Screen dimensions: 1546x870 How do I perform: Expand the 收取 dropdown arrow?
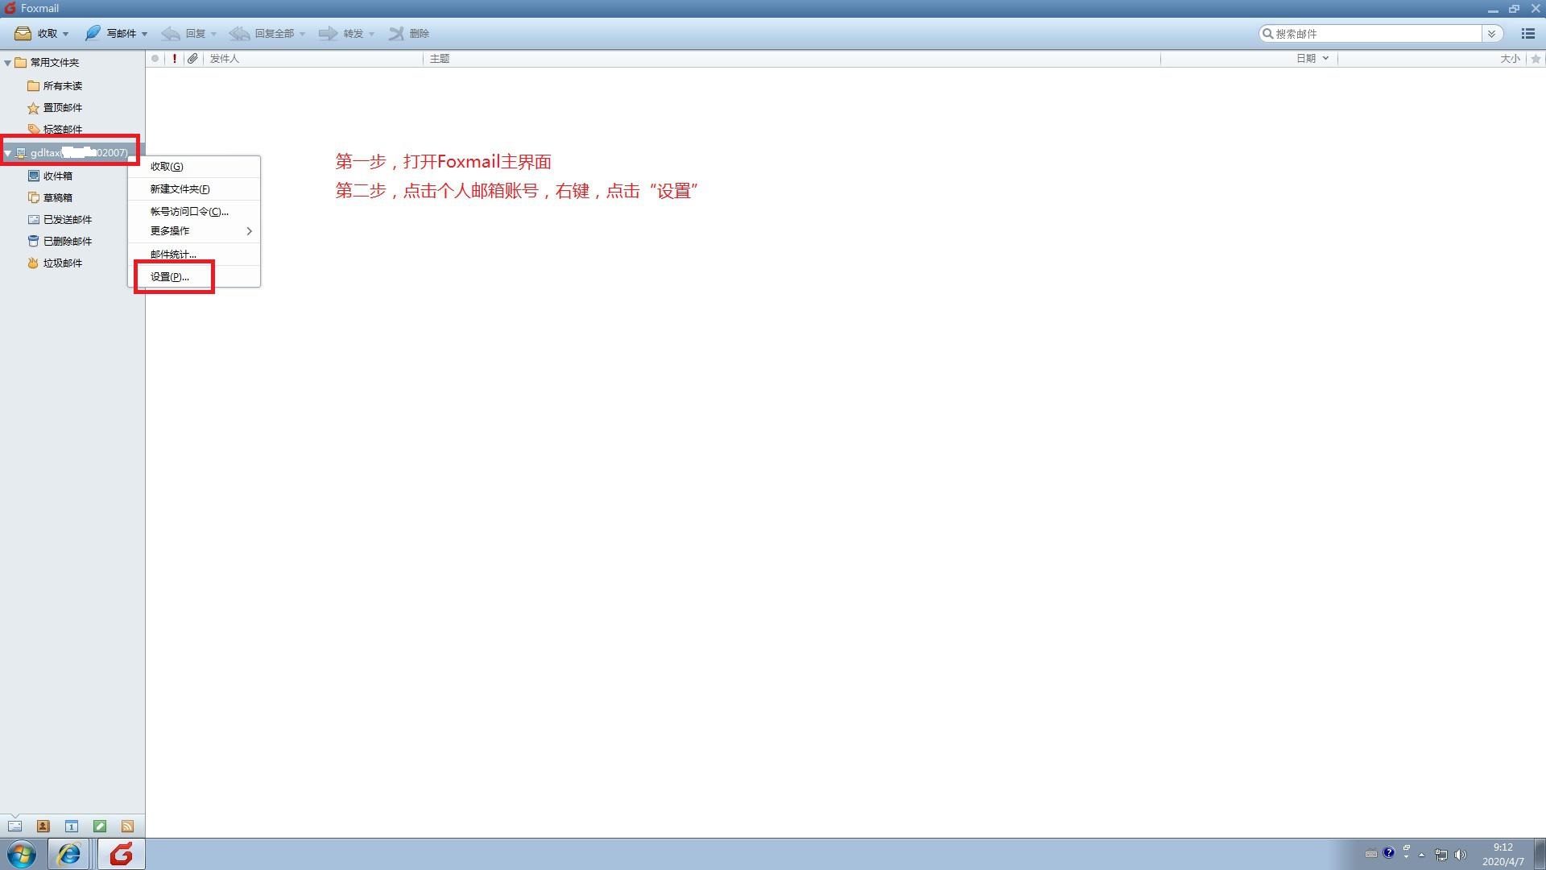click(65, 34)
